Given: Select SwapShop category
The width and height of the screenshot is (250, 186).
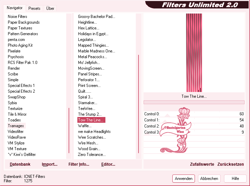Looking at the screenshot, I should (17, 97).
